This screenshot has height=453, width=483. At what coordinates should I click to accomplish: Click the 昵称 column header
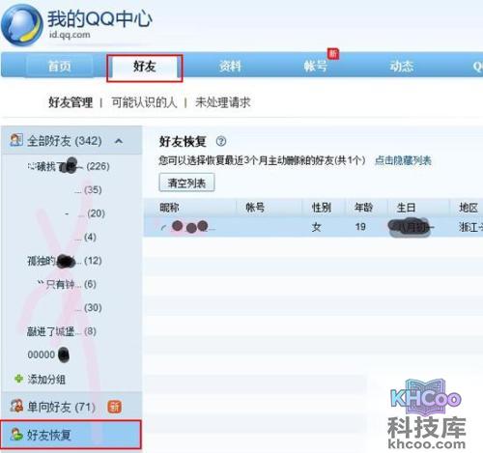click(x=169, y=208)
